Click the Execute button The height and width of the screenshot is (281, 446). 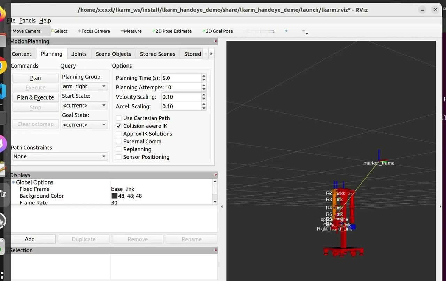tap(35, 88)
